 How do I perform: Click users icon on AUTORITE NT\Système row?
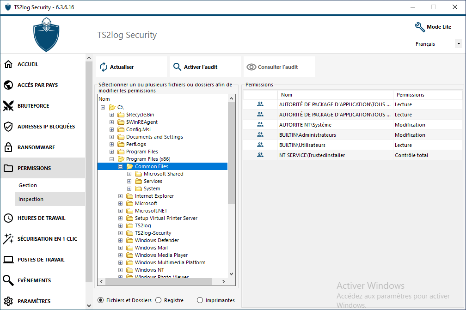click(x=260, y=124)
